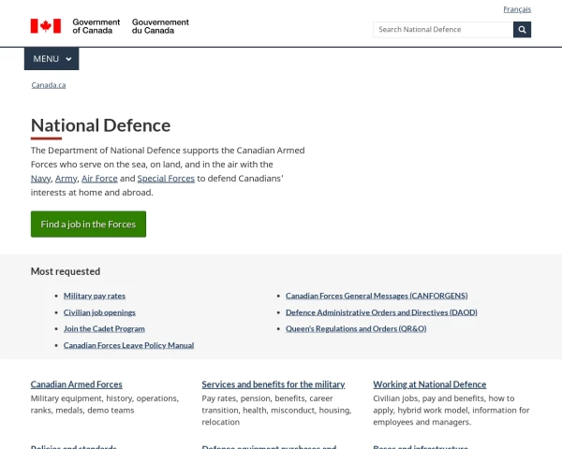Click into Search National Defence field
The width and height of the screenshot is (562, 449).
(x=443, y=29)
